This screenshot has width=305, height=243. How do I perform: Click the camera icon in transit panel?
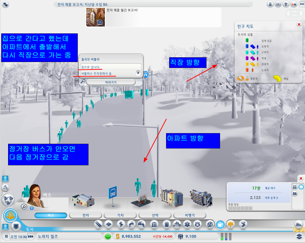tap(295, 193)
